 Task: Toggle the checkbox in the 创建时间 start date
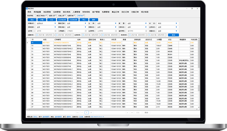37,35
